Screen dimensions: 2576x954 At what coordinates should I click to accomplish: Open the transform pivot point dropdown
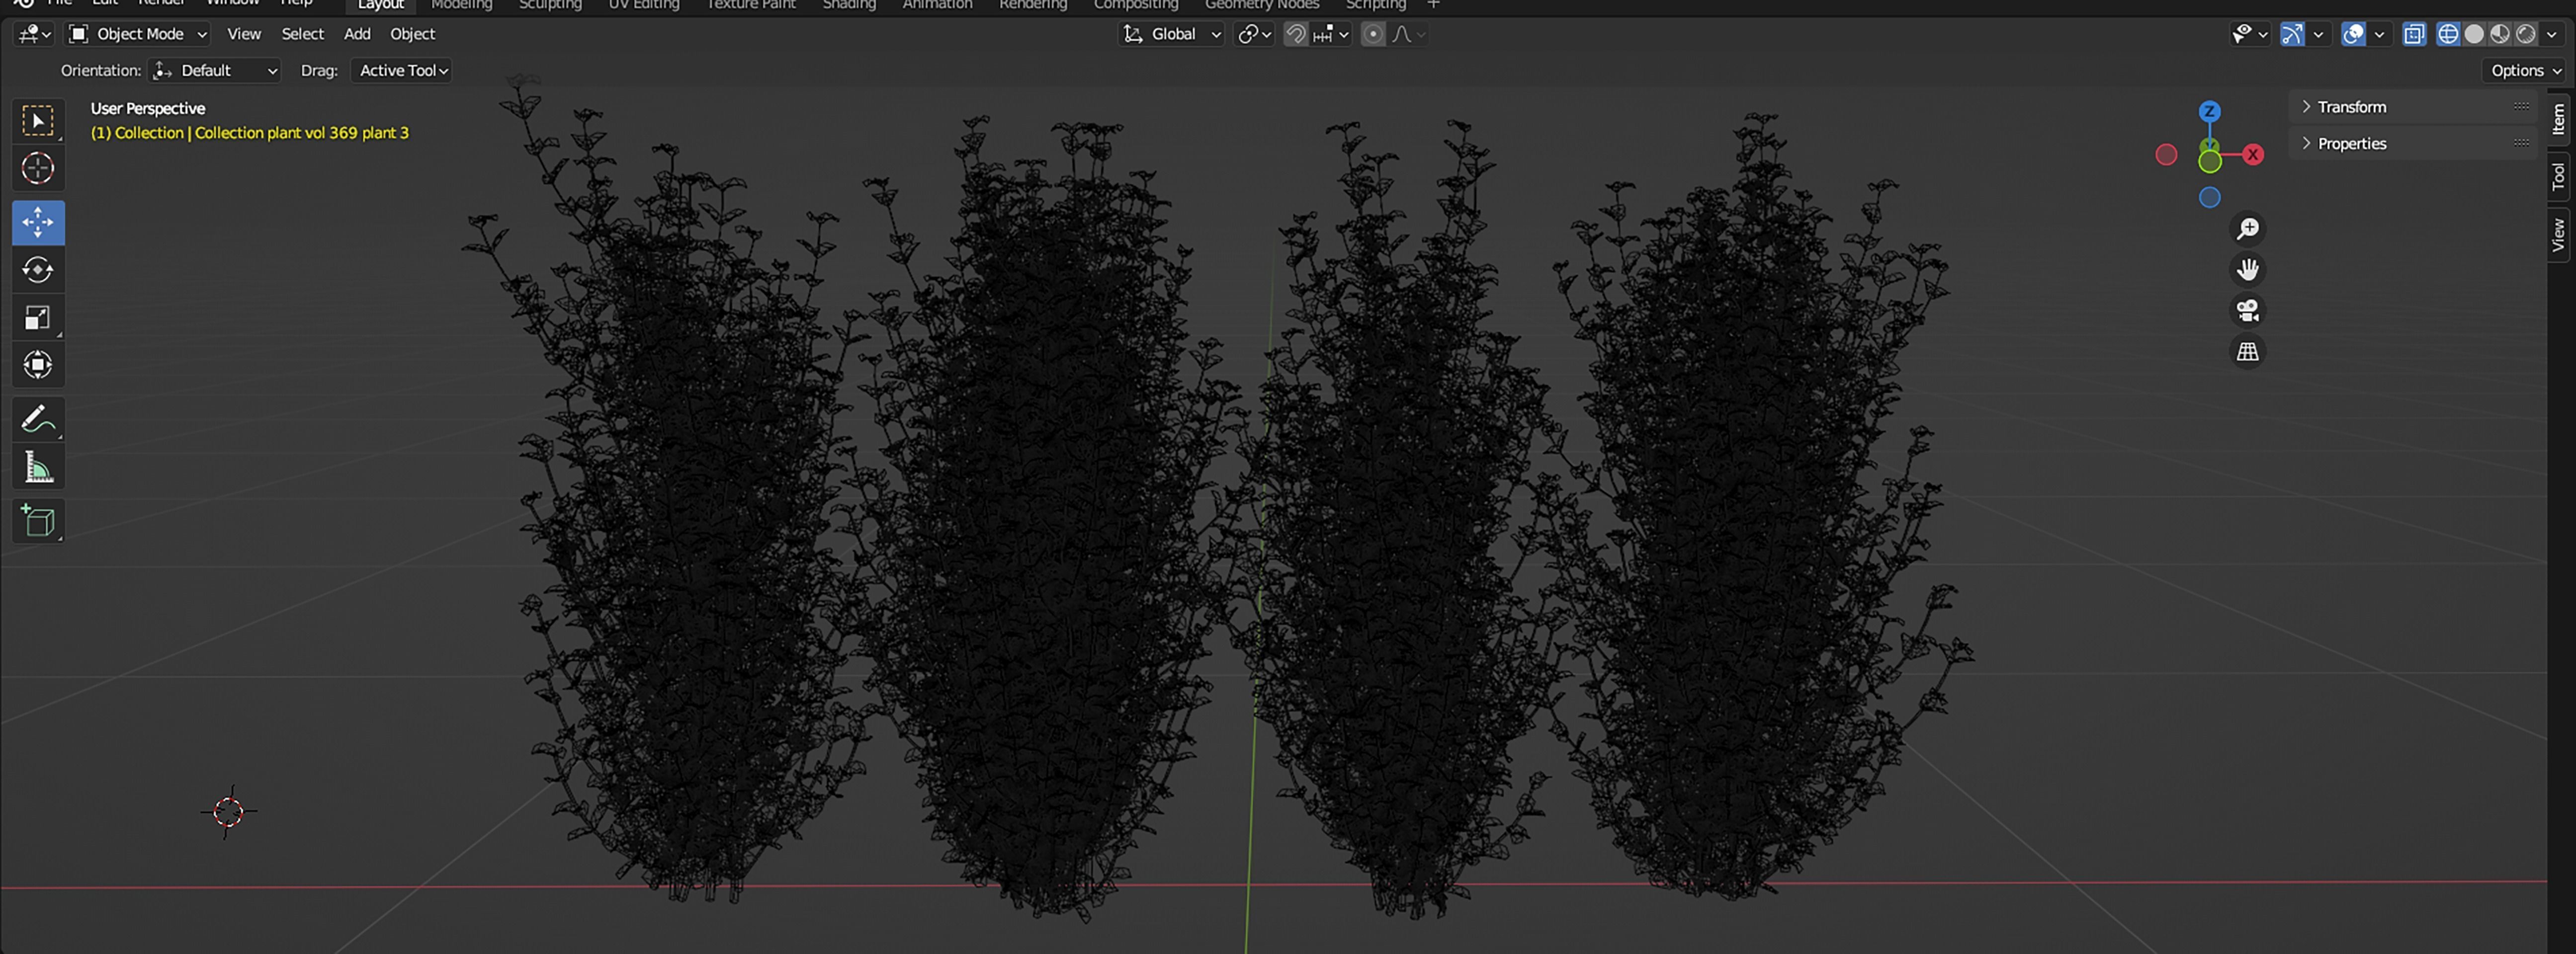tap(1254, 34)
